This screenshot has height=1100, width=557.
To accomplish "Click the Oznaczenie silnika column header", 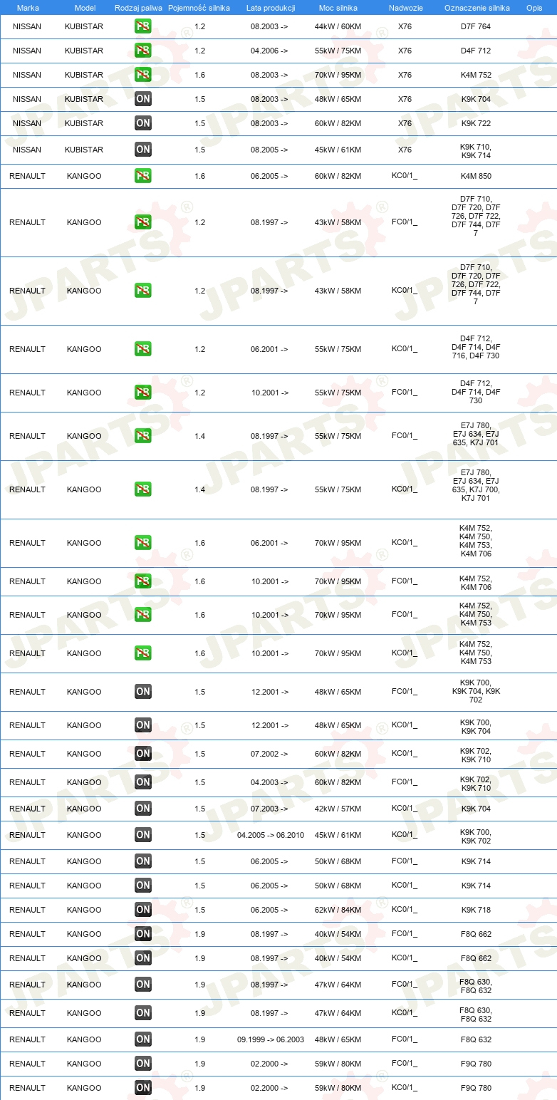I will click(x=477, y=8).
